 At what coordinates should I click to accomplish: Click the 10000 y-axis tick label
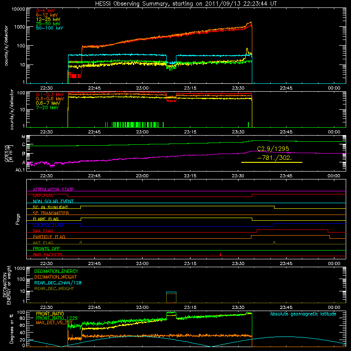(18, 9)
